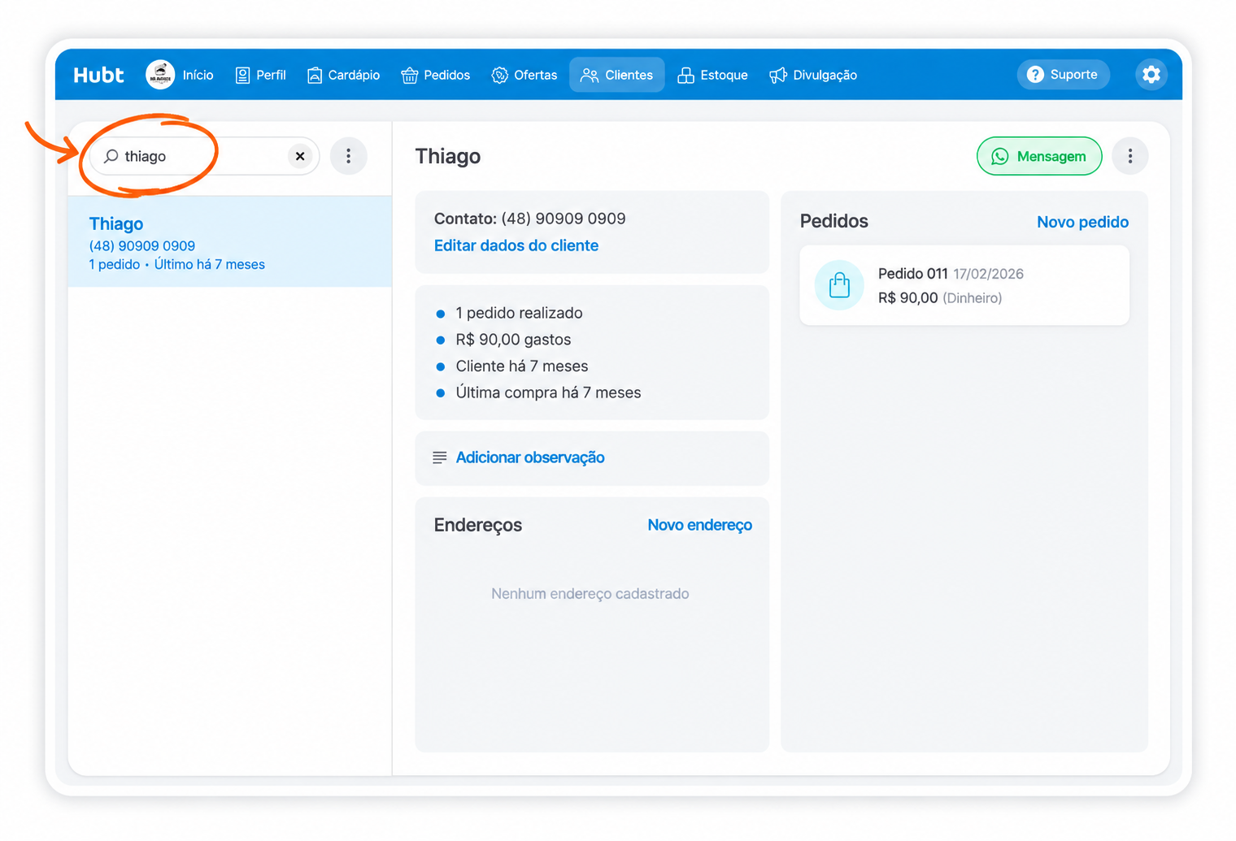
Task: Click the text 'R$ 90,00 gastos'
Action: [x=513, y=340]
